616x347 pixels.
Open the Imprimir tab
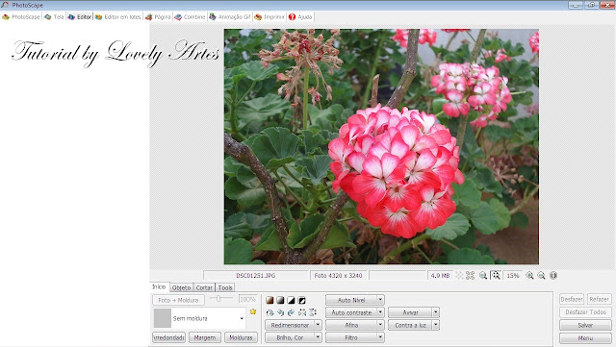269,17
